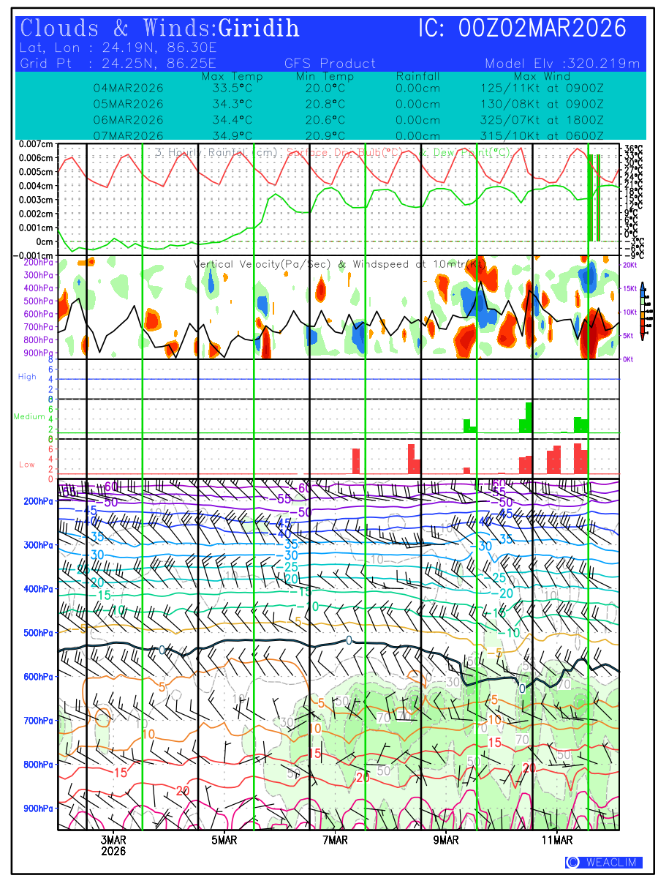Select the Model Elv :320.219m label
The width and height of the screenshot is (658, 878).
(x=562, y=64)
